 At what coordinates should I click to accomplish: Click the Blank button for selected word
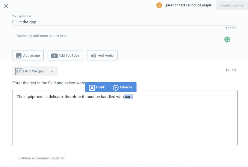click(97, 87)
